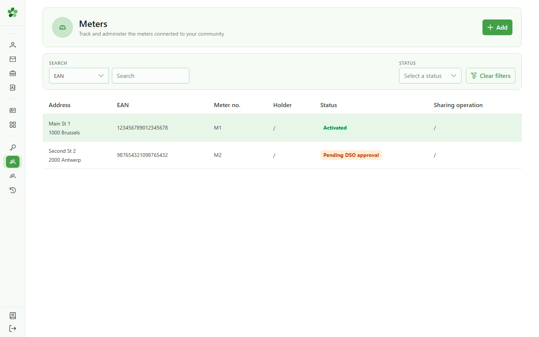Open the unhighlighted group icon above history

[13, 176]
